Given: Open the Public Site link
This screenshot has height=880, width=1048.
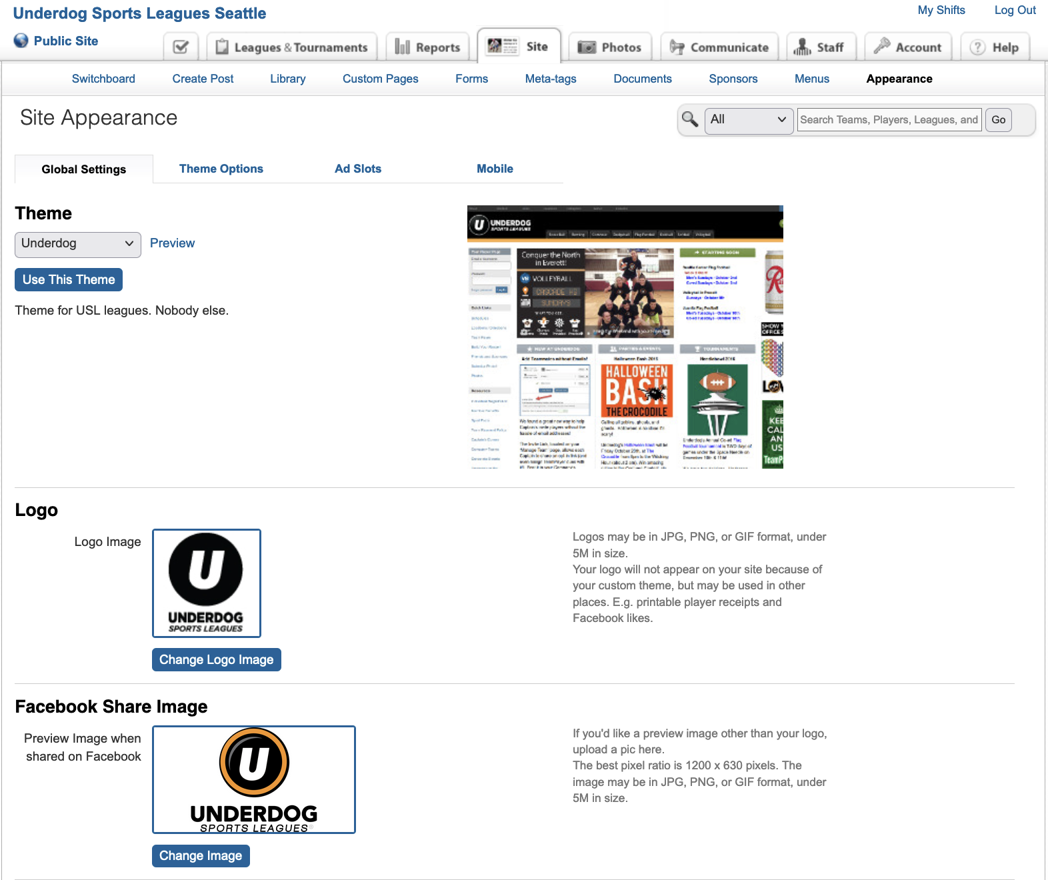Looking at the screenshot, I should [x=66, y=41].
